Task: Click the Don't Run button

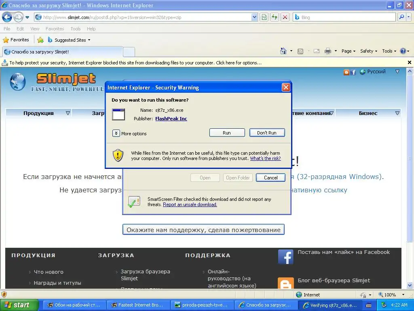Action: click(x=267, y=133)
